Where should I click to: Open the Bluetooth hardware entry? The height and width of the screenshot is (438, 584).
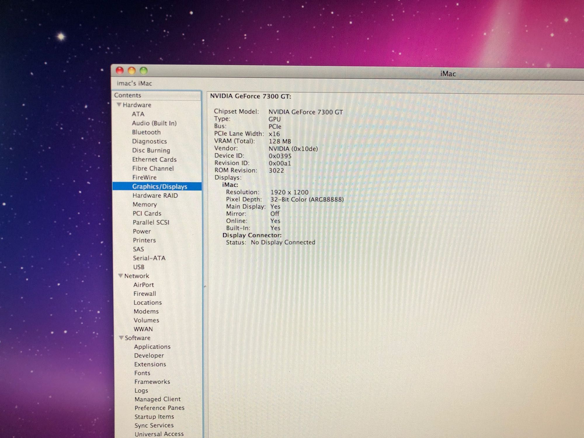[x=146, y=132]
